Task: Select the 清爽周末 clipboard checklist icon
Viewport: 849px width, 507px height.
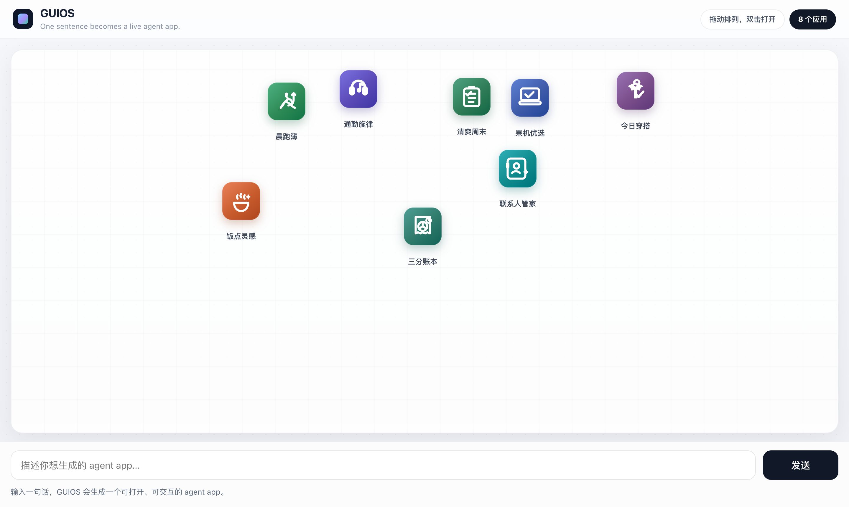Action: (x=471, y=97)
